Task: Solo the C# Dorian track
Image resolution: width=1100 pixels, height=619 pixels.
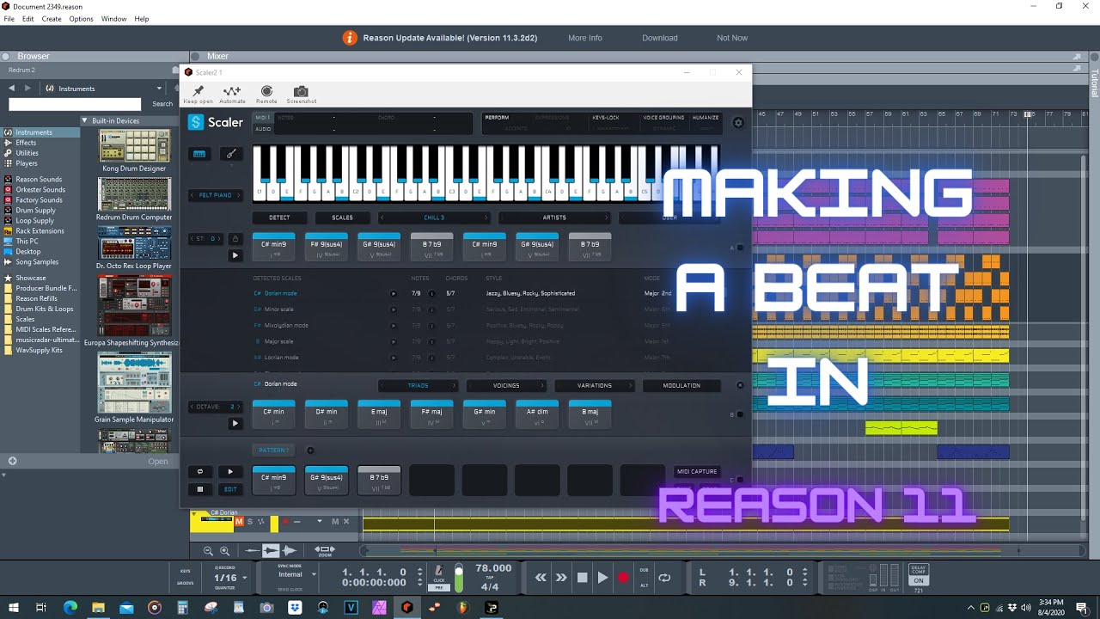Action: (x=250, y=521)
